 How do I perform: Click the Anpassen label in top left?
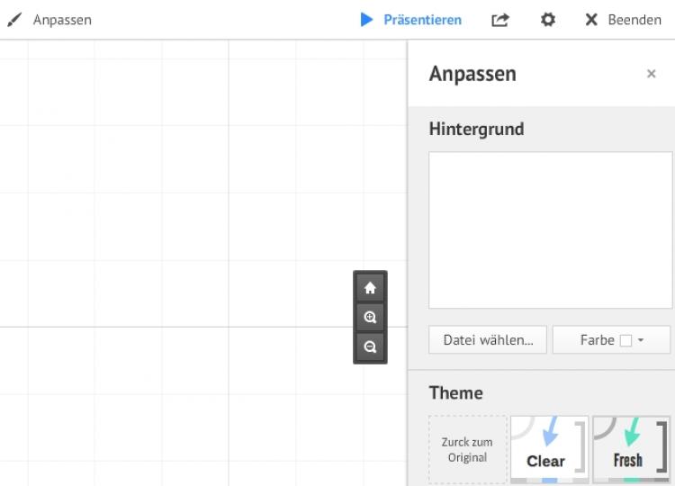tap(62, 20)
